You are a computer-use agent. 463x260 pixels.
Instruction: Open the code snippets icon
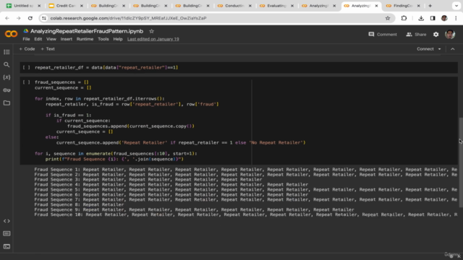pyautogui.click(x=7, y=221)
